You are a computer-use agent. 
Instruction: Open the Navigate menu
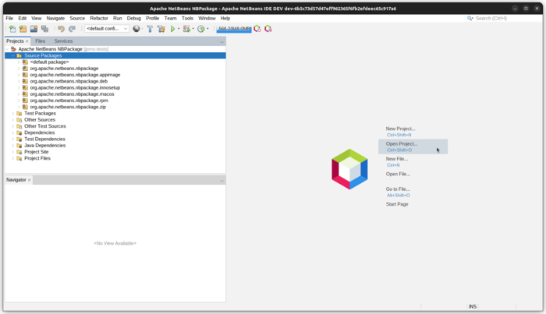(55, 18)
